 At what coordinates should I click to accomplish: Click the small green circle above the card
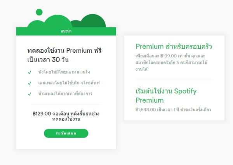[x=39, y=12]
